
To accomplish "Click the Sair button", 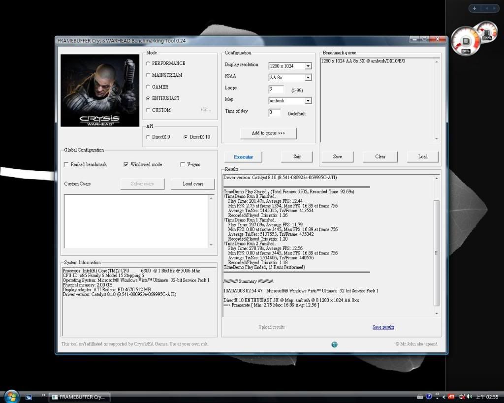I will [x=297, y=156].
